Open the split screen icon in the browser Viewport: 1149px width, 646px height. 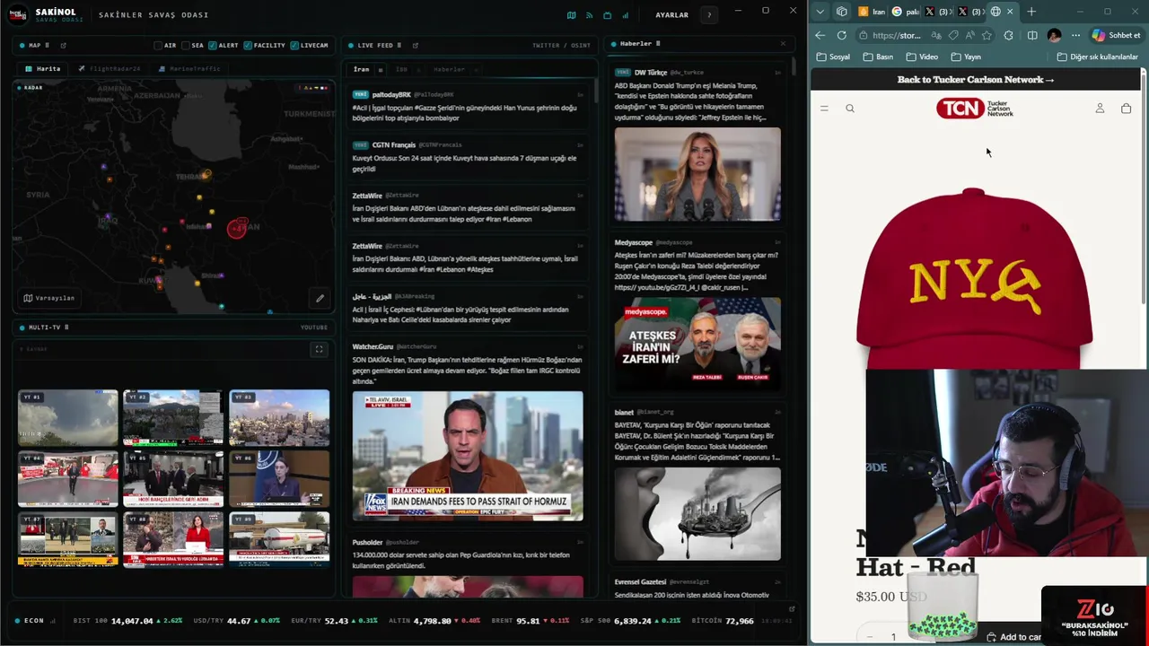(1032, 35)
